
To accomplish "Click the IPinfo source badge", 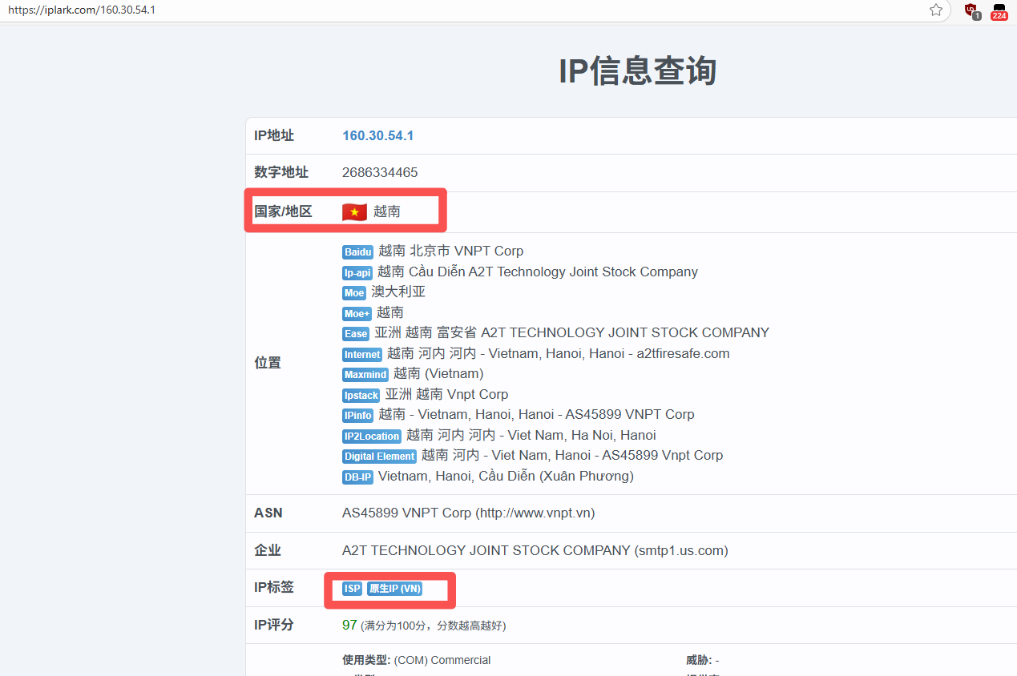I will point(357,416).
